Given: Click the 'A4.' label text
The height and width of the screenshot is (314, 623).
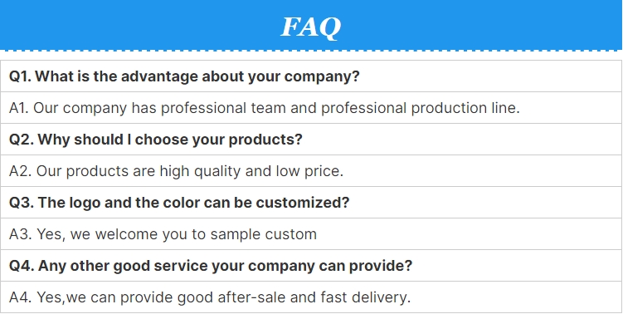Looking at the screenshot, I should [20, 297].
